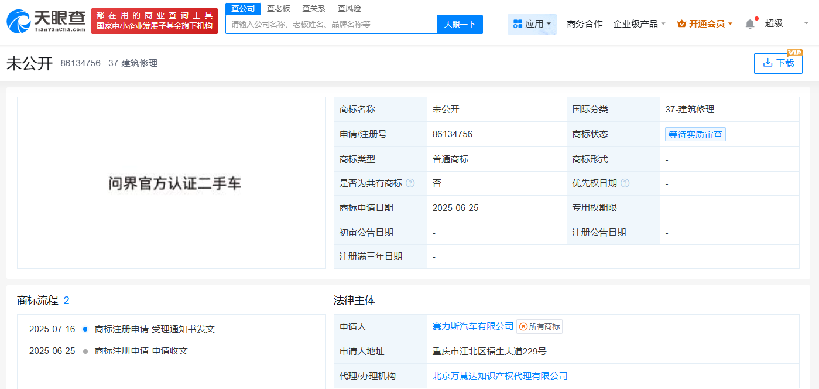
Task: Click the 普通商标 type cell
Action: click(450, 159)
